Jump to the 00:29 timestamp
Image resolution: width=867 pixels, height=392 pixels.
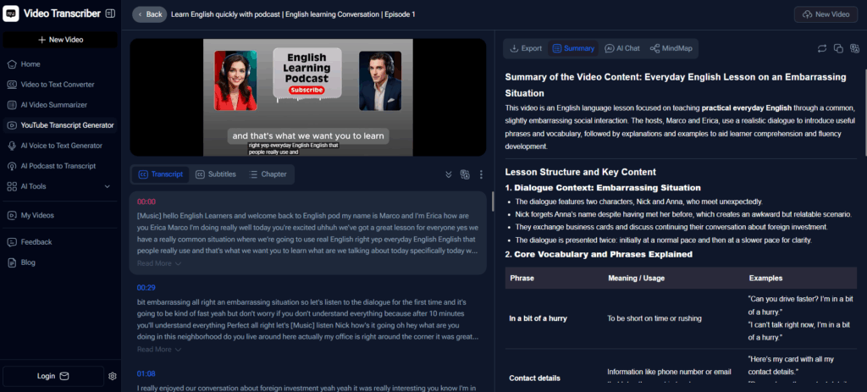(146, 288)
